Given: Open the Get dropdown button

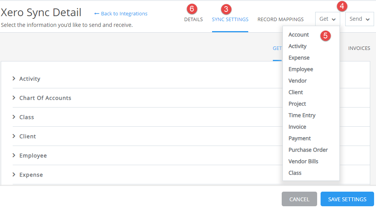Looking at the screenshot, I should pyautogui.click(x=328, y=19).
